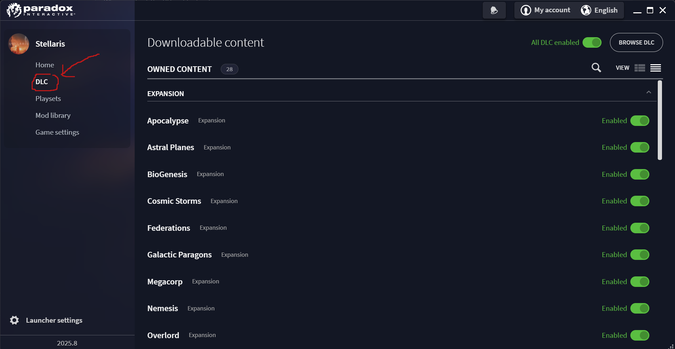Open Game settings in the sidebar
The height and width of the screenshot is (349, 675).
pos(57,132)
